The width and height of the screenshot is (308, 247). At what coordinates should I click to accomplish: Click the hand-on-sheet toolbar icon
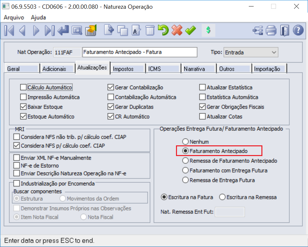coord(91,30)
